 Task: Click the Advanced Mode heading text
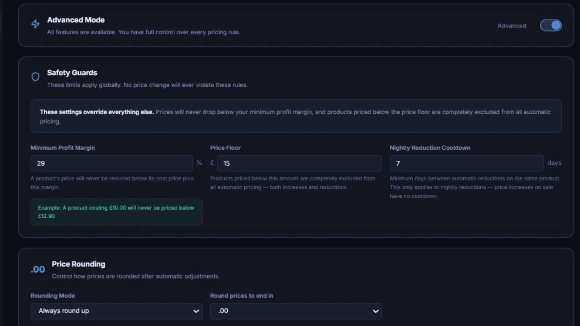(x=76, y=20)
